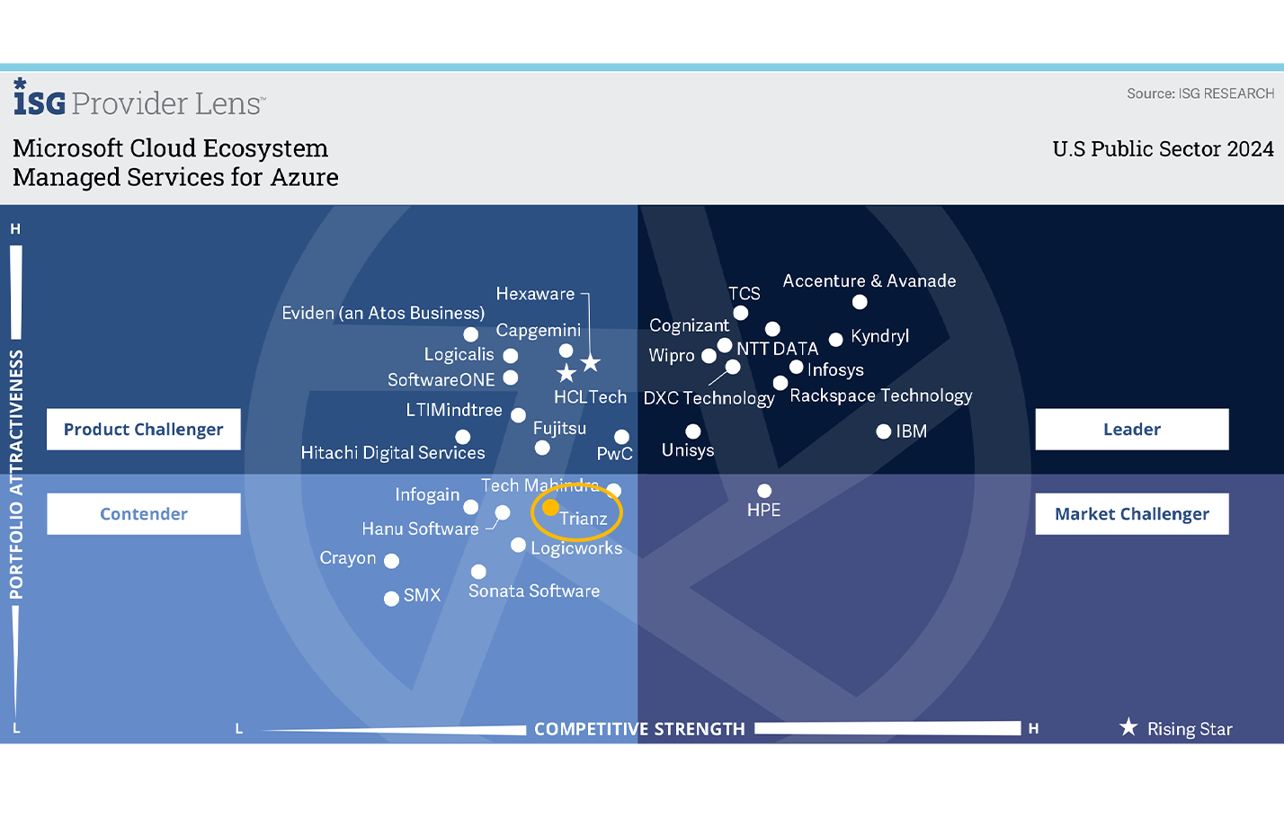This screenshot has width=1284, height=818.
Task: Click the Leader label box
Action: click(1132, 430)
